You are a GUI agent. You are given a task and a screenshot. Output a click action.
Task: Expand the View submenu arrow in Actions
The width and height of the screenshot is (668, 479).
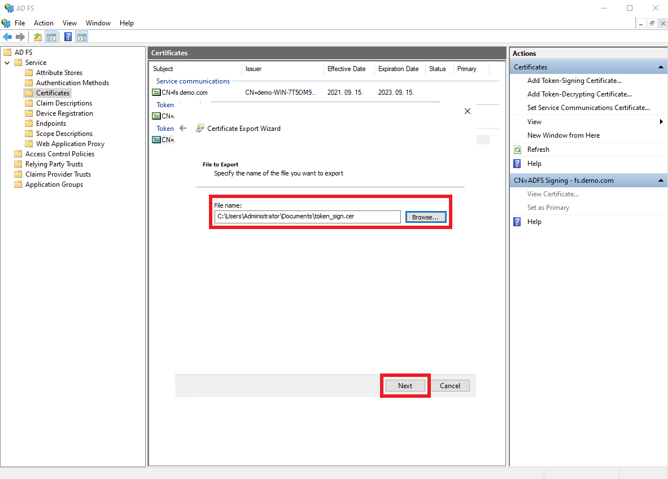click(661, 122)
